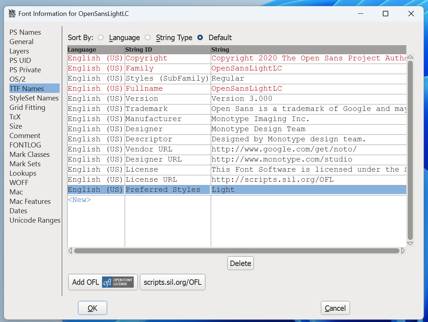The height and width of the screenshot is (322, 428).
Task: Open Grid Fitting section
Action: (27, 108)
